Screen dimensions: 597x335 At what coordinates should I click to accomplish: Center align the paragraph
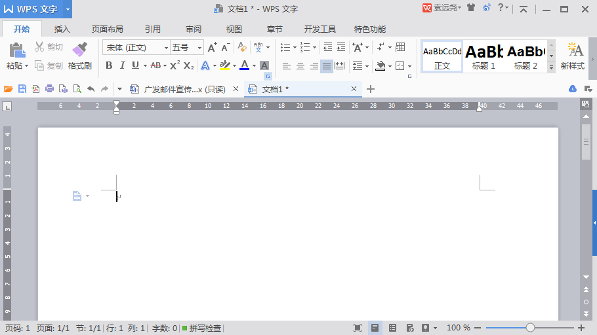coord(300,66)
